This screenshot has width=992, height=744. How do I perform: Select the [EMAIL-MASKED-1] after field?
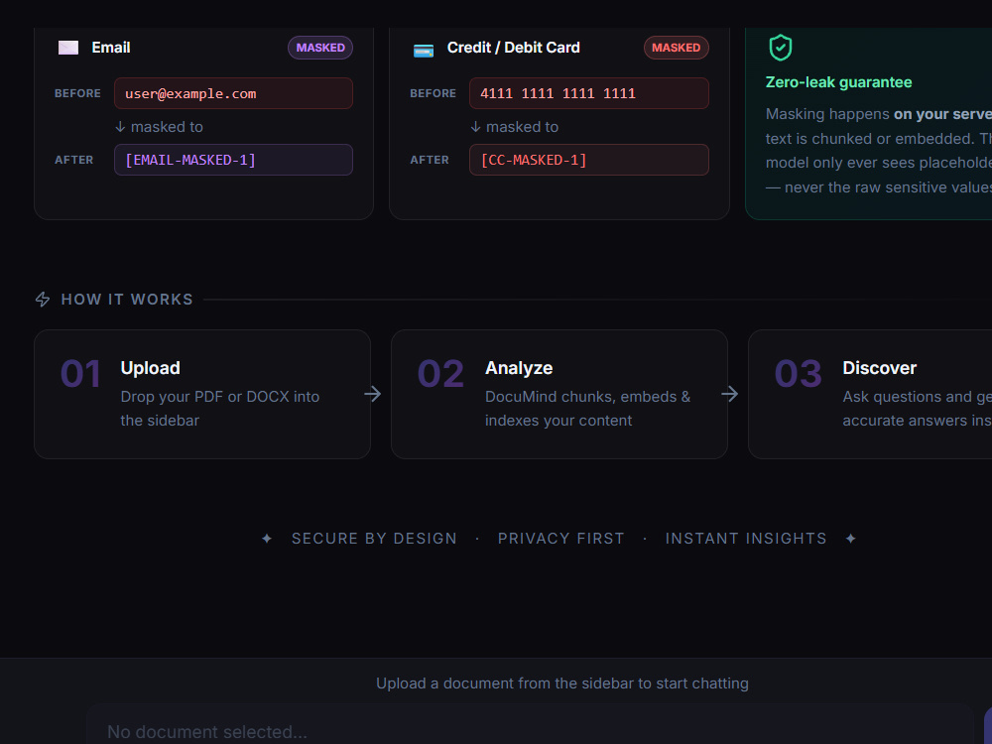point(233,160)
